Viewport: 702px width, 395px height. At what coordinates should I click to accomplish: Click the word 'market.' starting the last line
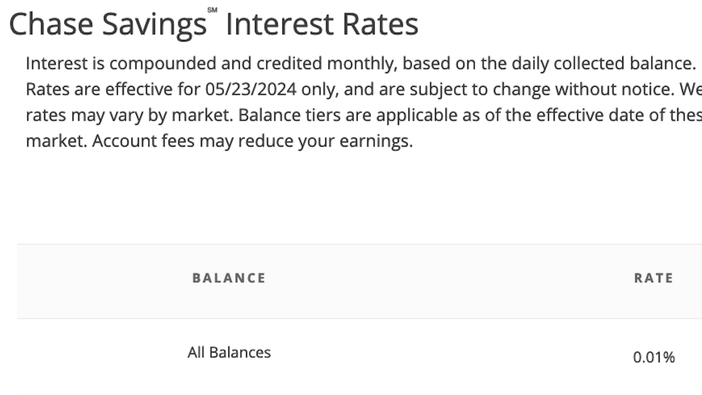click(56, 142)
